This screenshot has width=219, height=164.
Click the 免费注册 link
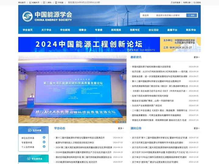click(187, 2)
